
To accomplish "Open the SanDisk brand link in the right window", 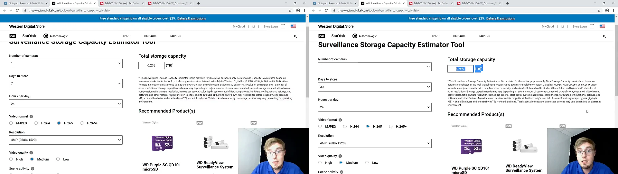I will 338,36.
